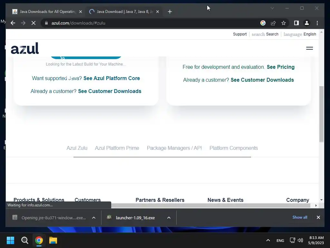Click See Customer Downloads in left card

[x=110, y=91]
